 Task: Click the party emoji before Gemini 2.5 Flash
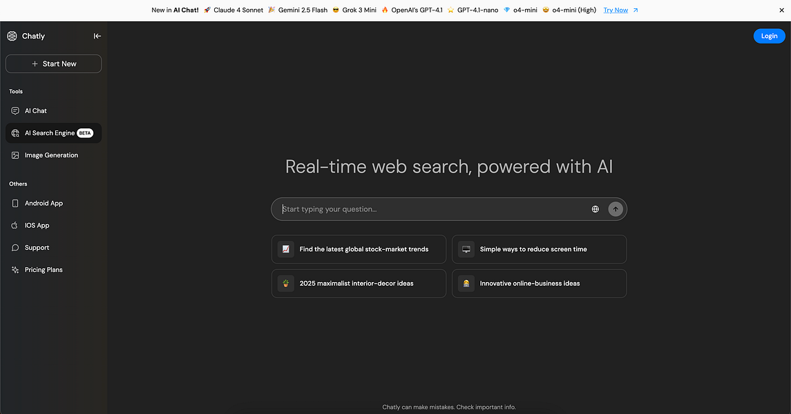(271, 10)
